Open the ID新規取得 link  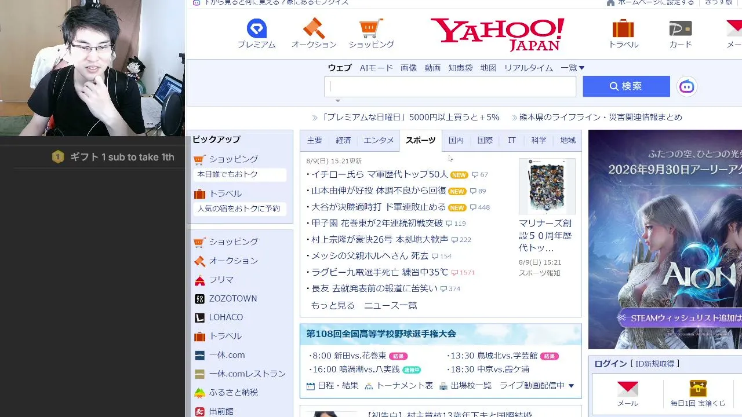click(654, 364)
